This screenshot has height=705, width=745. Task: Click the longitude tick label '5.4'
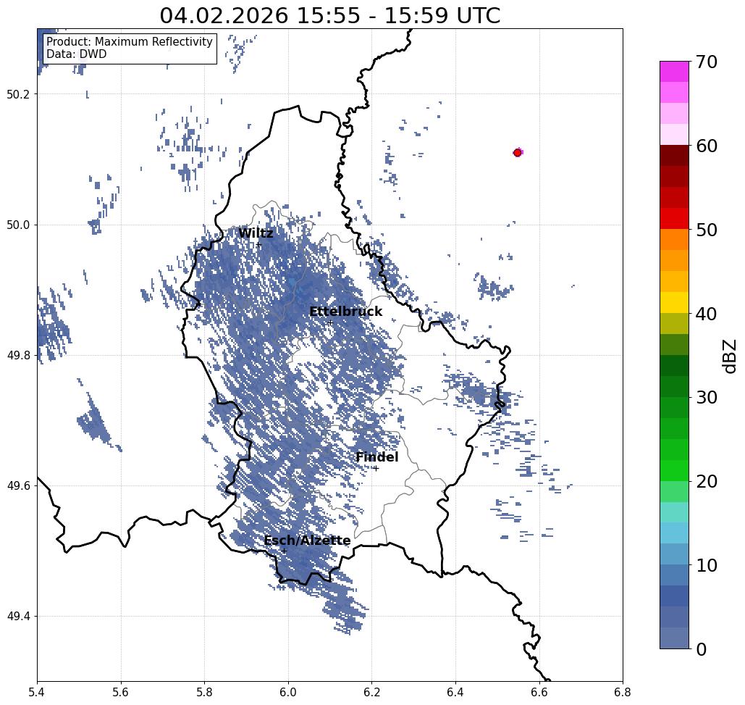point(37,692)
